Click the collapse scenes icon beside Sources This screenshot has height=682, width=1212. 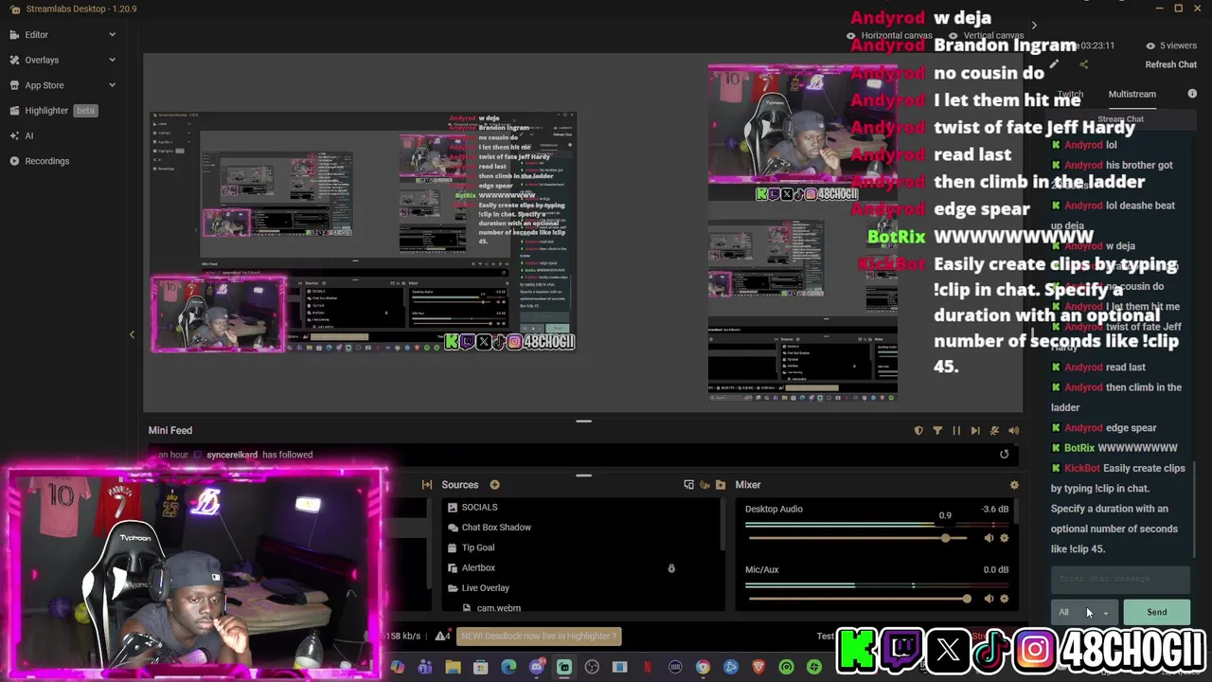[427, 485]
